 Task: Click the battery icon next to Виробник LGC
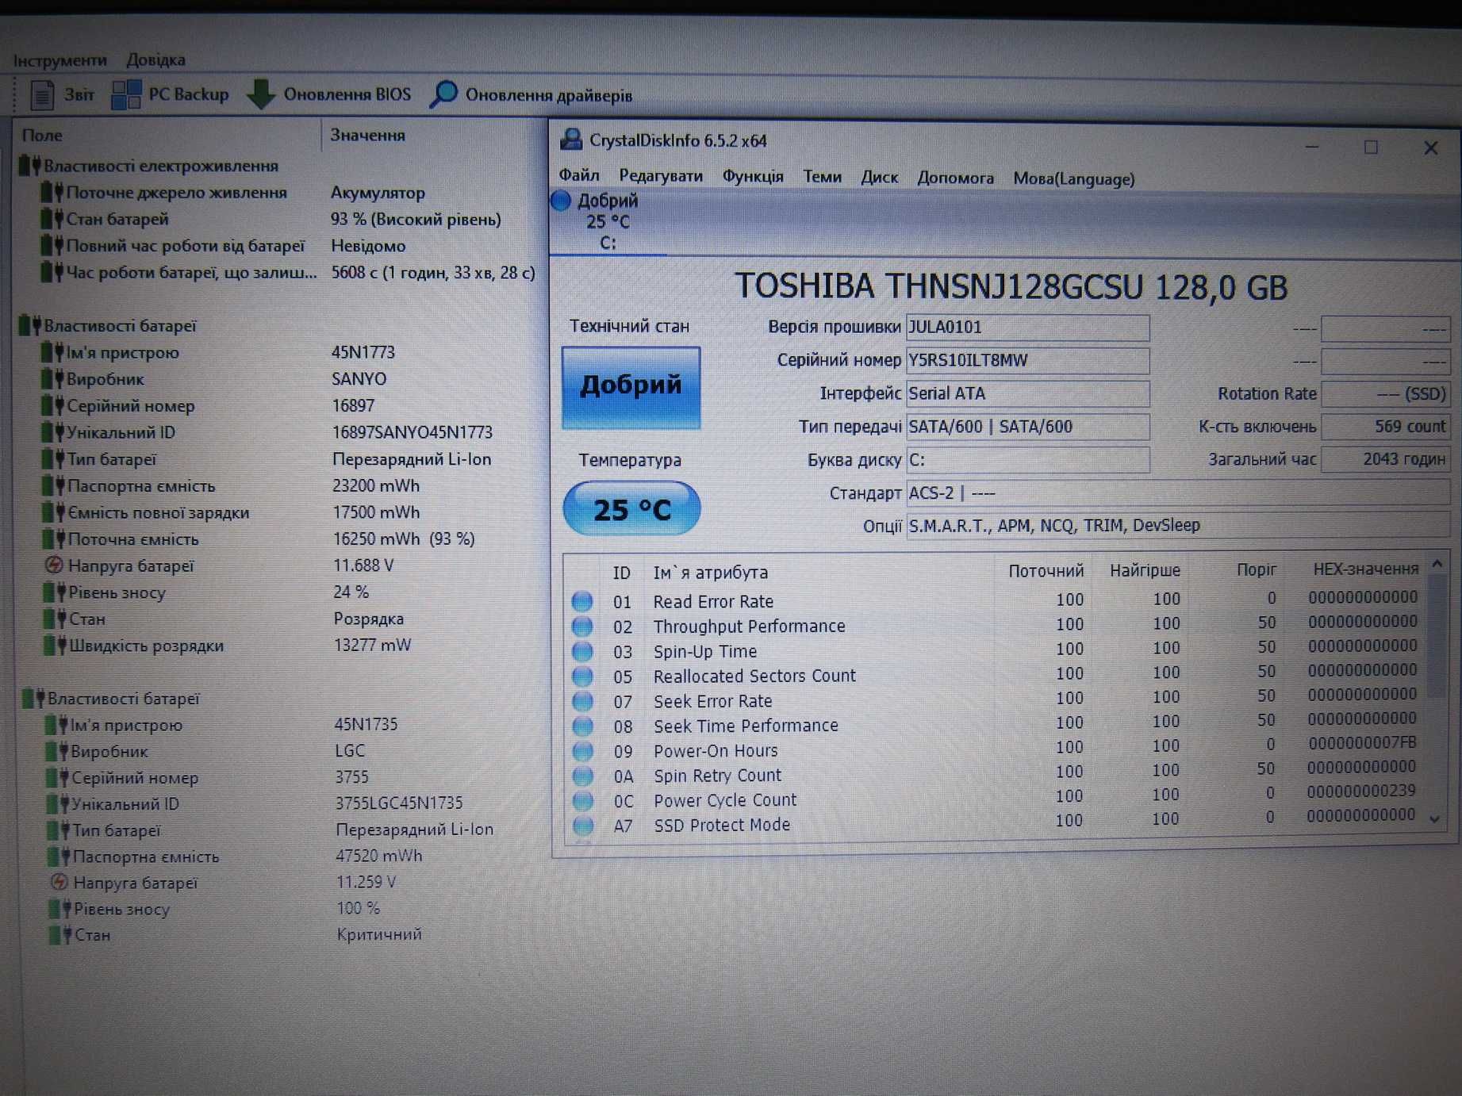[57, 750]
